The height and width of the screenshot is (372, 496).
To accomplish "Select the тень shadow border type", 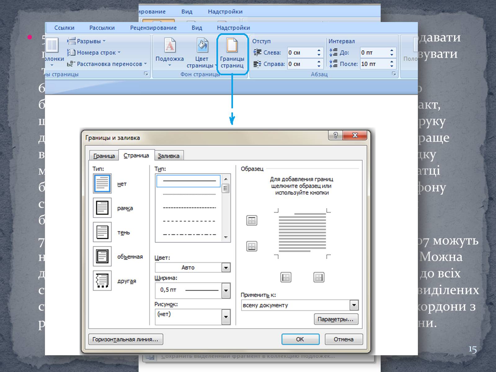I will click(x=102, y=232).
